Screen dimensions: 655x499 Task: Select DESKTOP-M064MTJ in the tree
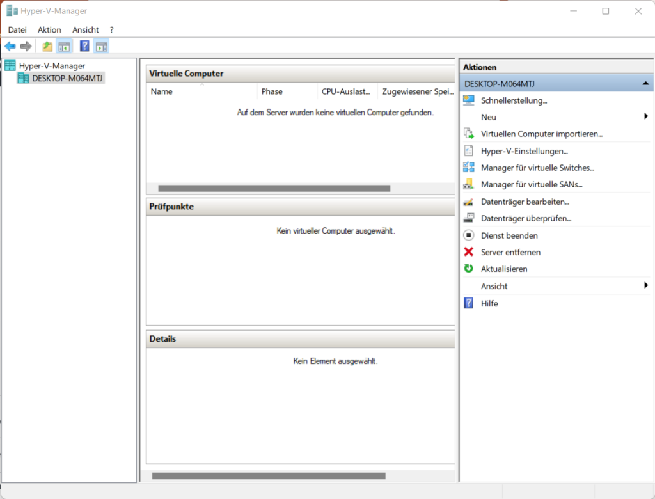coord(67,78)
